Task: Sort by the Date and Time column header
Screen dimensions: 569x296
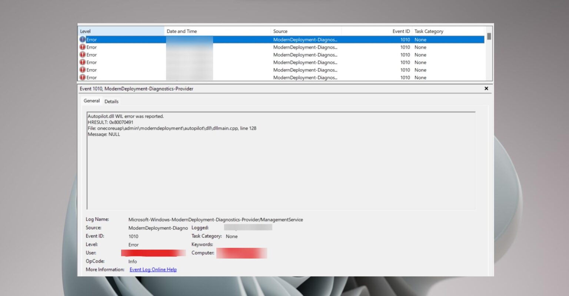Action: pyautogui.click(x=217, y=31)
